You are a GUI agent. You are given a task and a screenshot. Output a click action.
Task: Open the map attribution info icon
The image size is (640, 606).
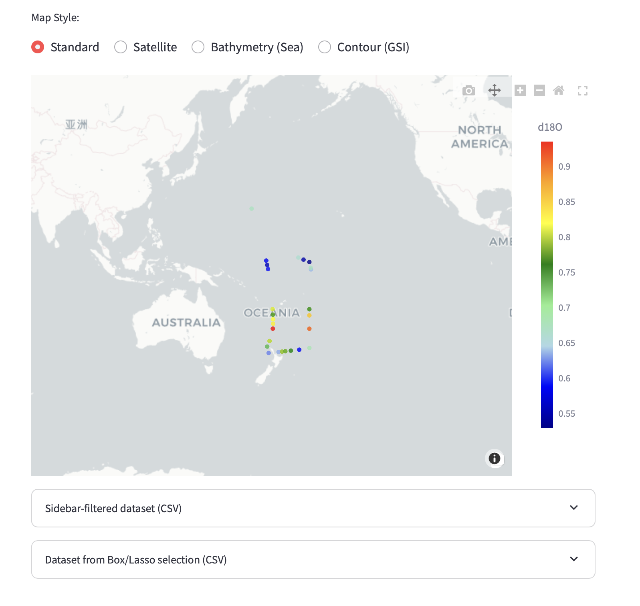coord(495,458)
